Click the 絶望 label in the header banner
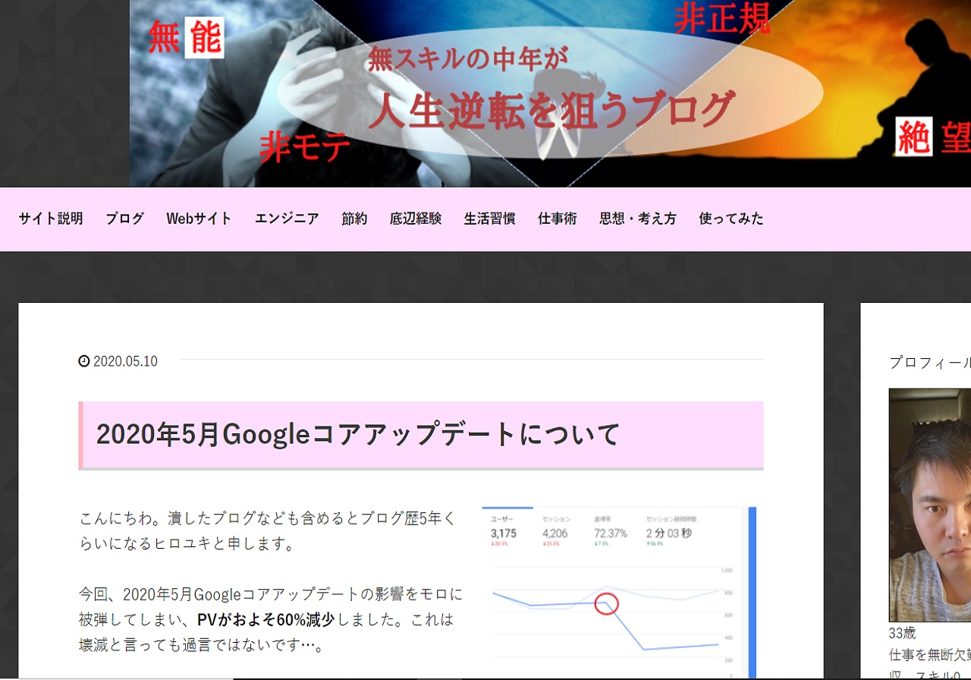The width and height of the screenshot is (971, 680). 933,137
